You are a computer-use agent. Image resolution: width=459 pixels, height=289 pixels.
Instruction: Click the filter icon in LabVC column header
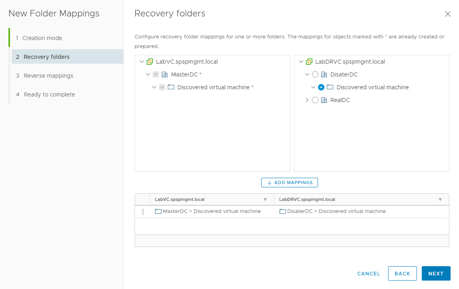[x=265, y=199]
